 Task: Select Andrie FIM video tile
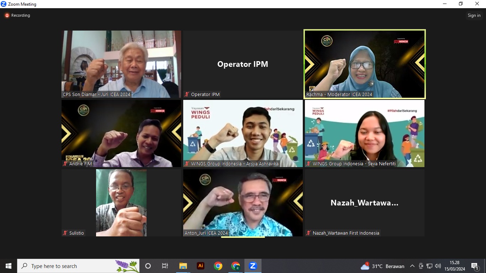[x=121, y=133]
